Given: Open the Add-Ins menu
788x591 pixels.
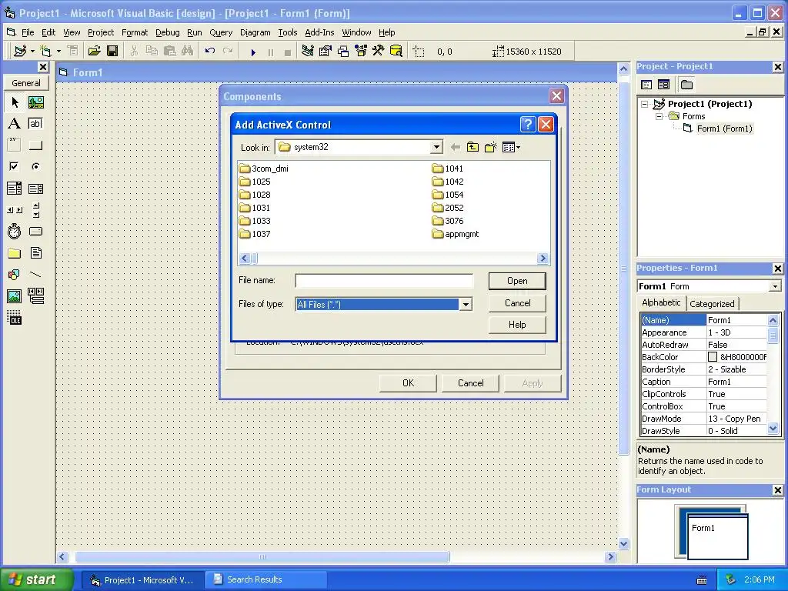Looking at the screenshot, I should coord(319,32).
